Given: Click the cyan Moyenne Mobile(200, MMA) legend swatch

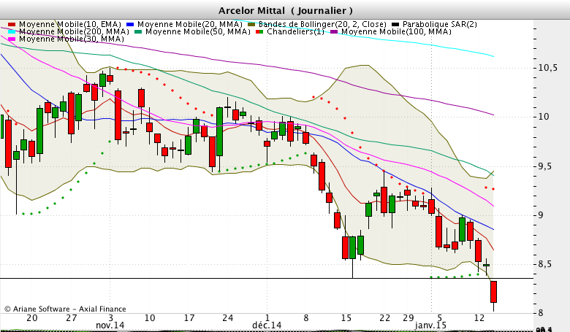Looking at the screenshot, I should 12,32.
